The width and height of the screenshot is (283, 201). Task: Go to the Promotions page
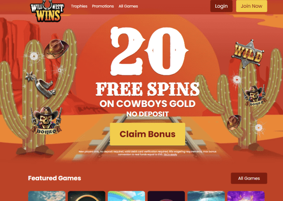click(x=103, y=6)
